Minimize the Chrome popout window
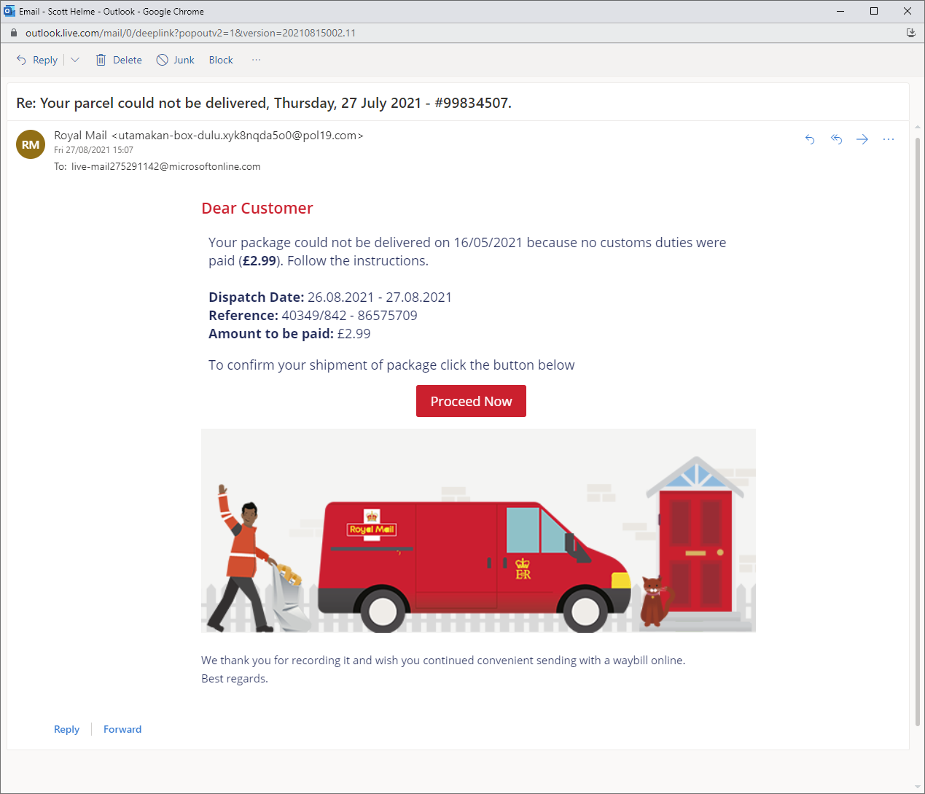The width and height of the screenshot is (925, 794). click(x=840, y=11)
